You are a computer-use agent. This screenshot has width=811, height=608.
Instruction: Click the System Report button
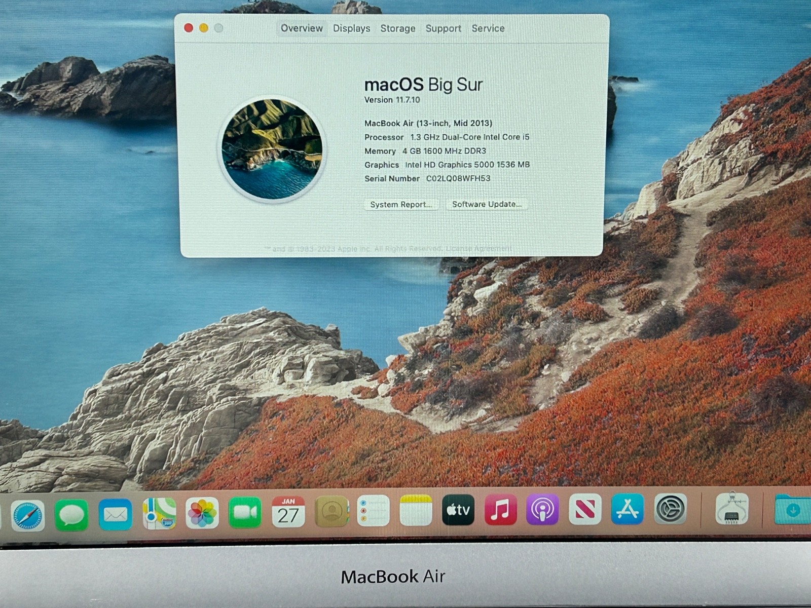(401, 204)
